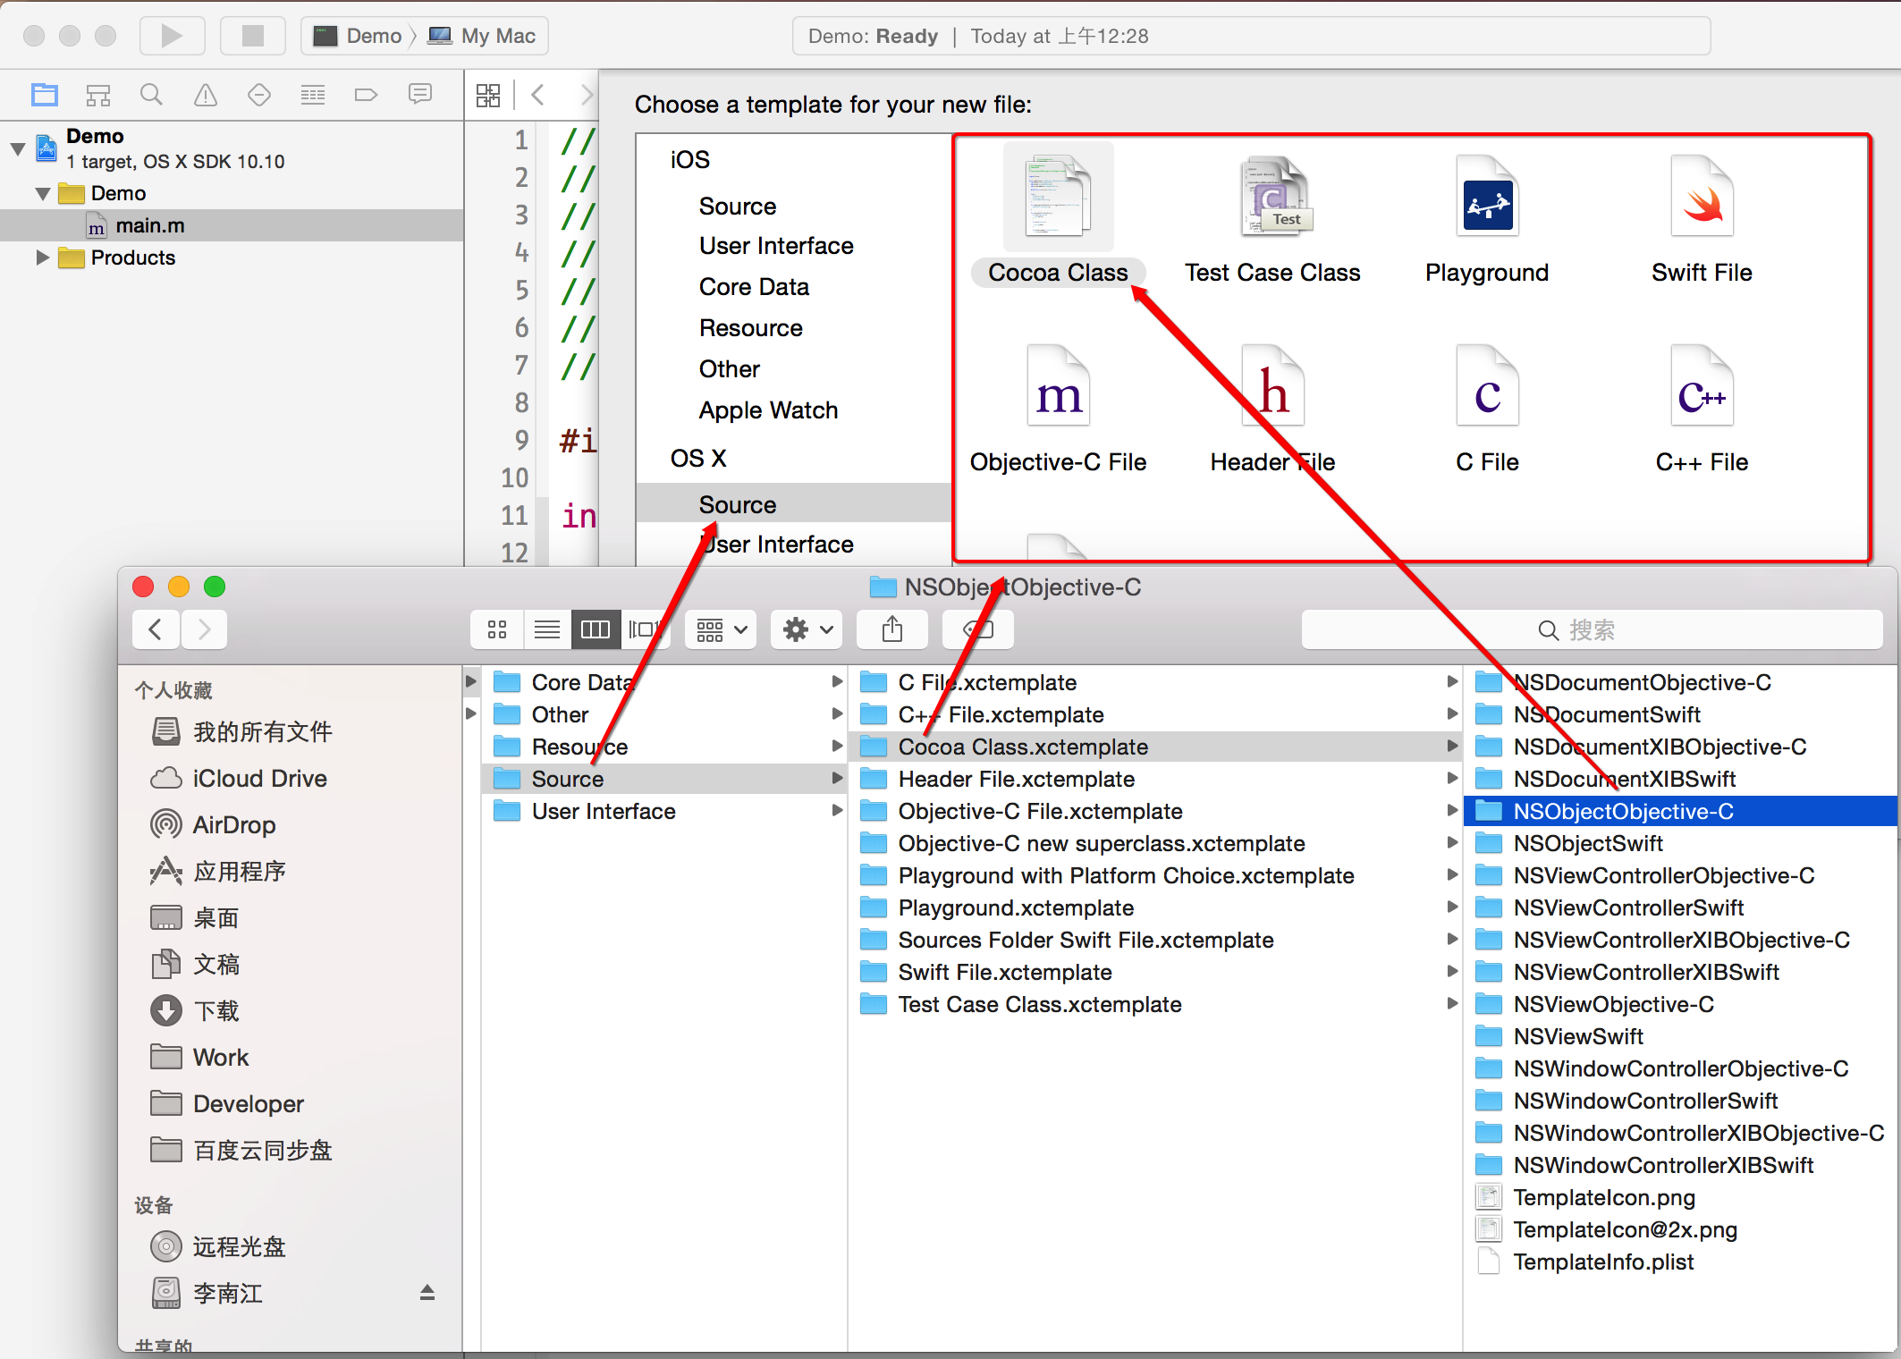Select the Cocoa Class template icon

point(1059,196)
